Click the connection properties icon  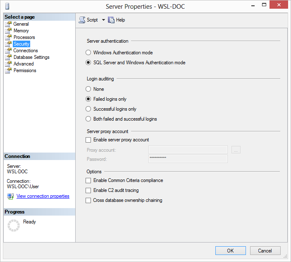[10, 196]
